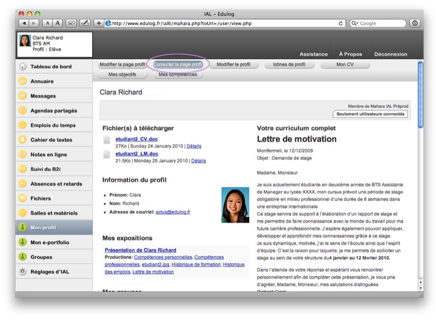Open Tableau de bord sidebar icon
This screenshot has width=439, height=319.
point(22,67)
